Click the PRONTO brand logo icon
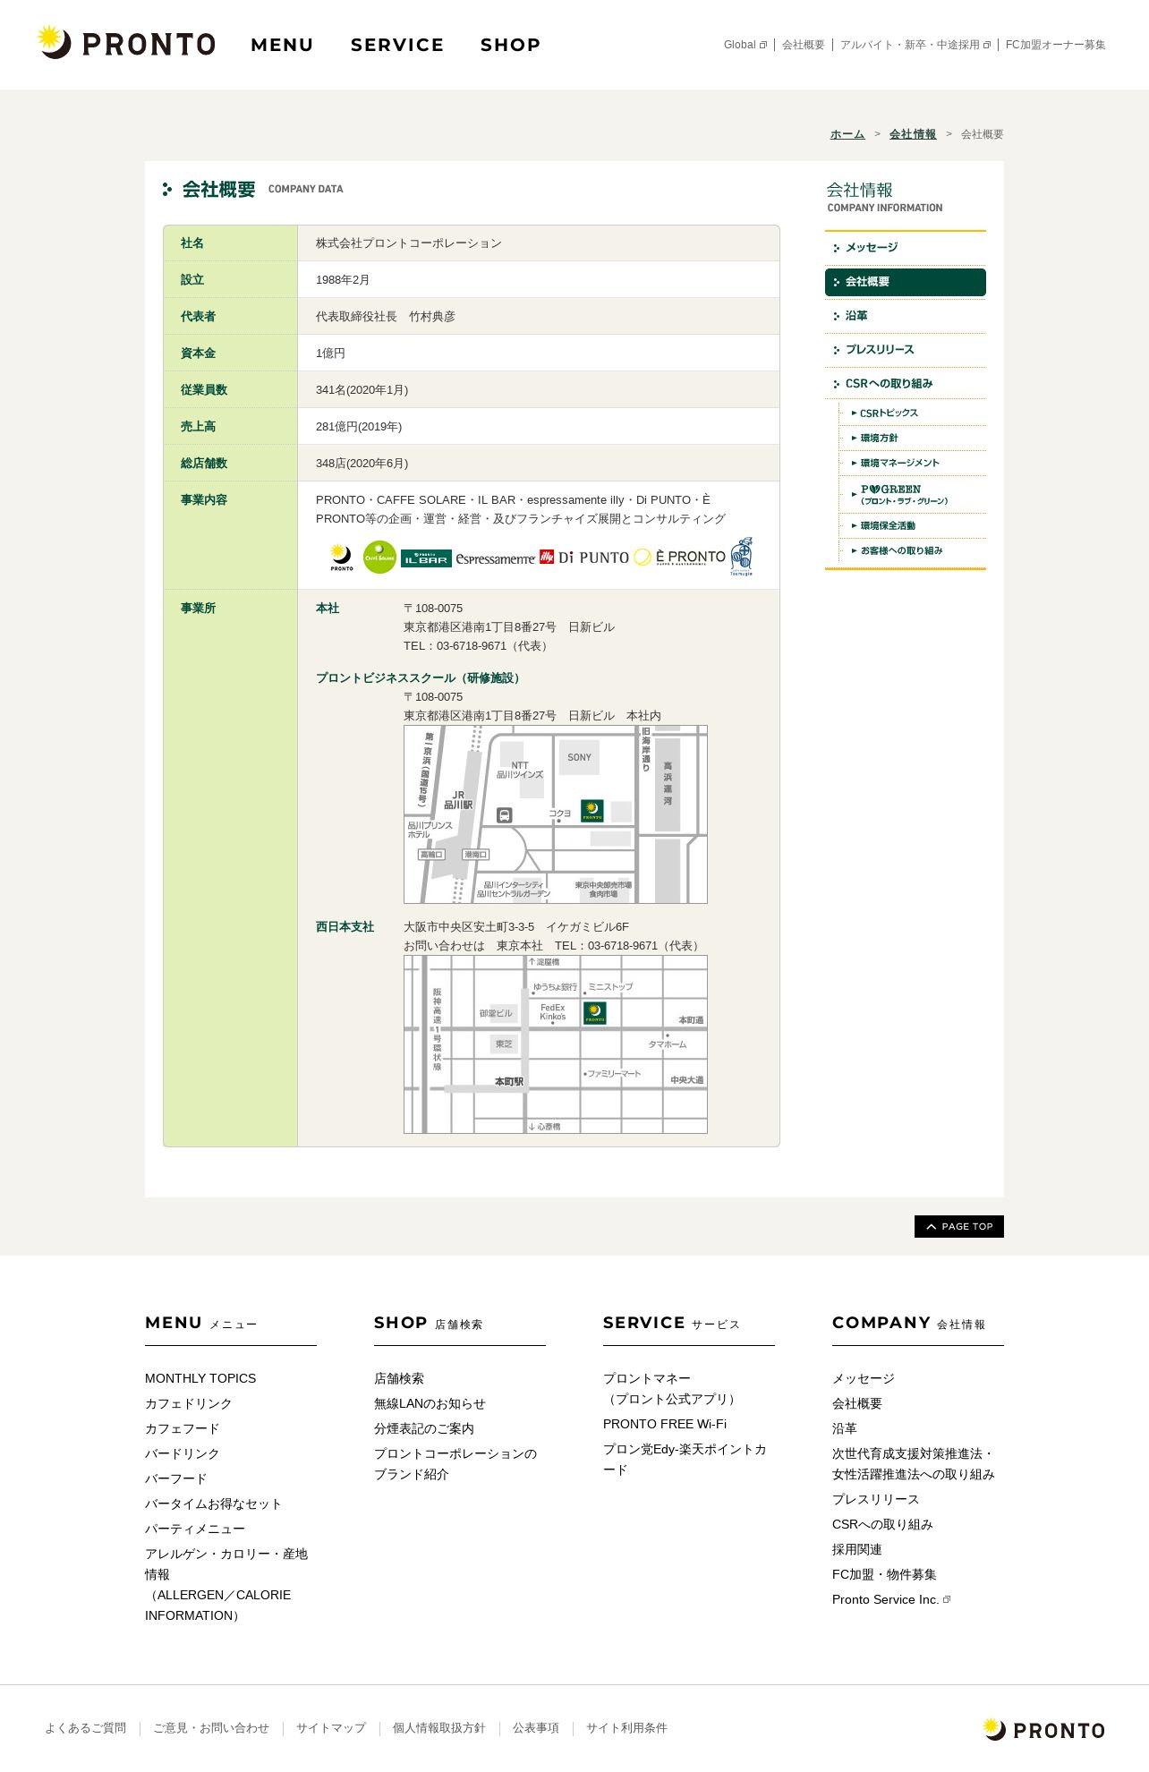Viewport: 1149px width, 1772px height. click(x=341, y=557)
